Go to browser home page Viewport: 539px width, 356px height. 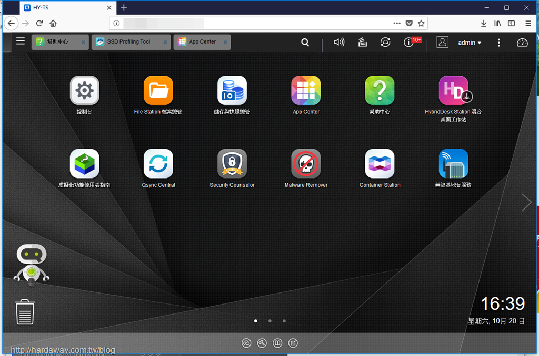pyautogui.click(x=53, y=23)
